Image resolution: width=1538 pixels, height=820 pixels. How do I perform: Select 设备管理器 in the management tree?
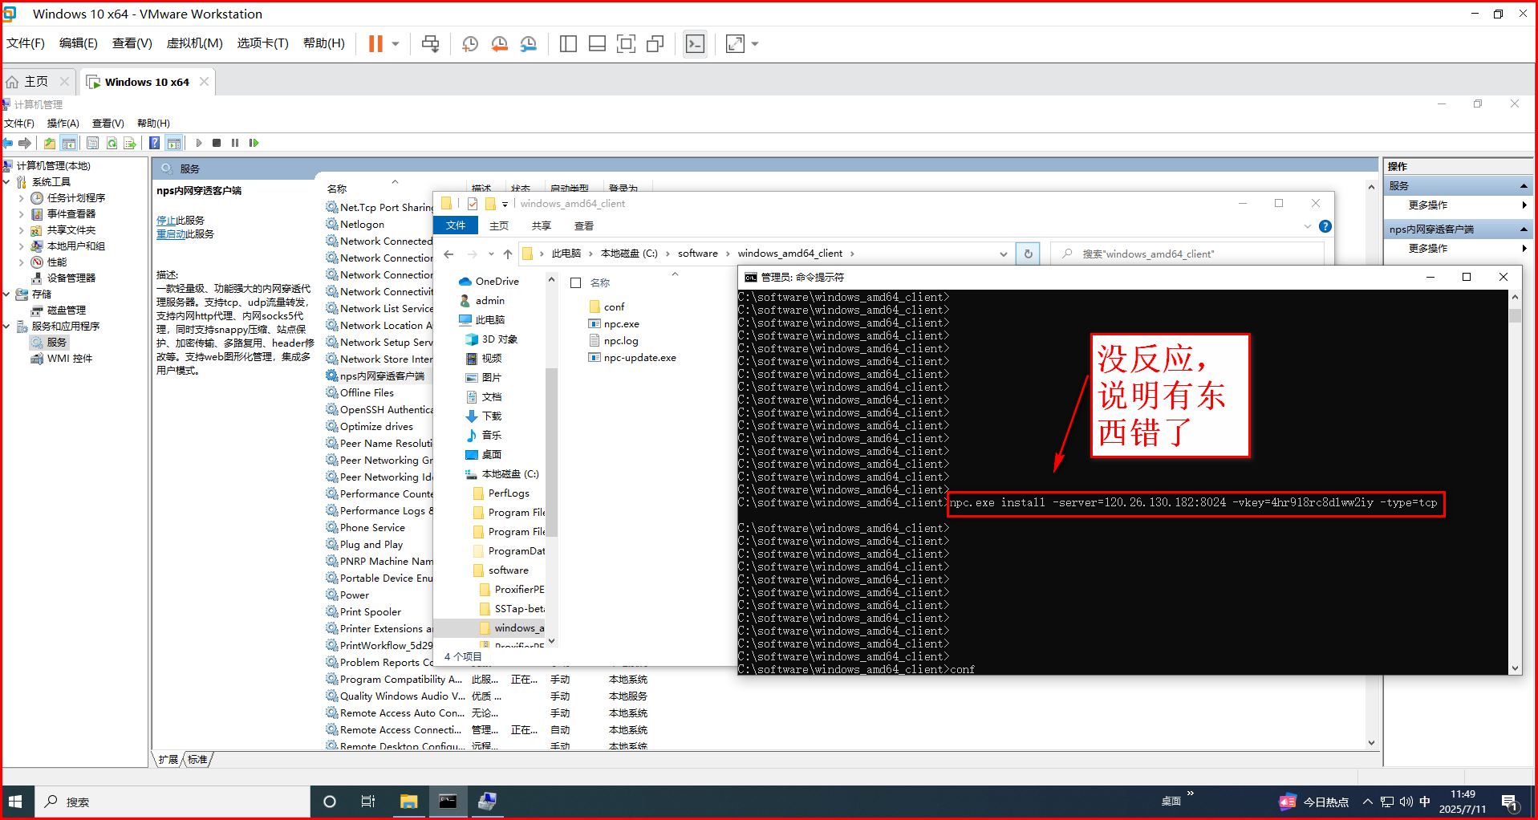click(71, 278)
